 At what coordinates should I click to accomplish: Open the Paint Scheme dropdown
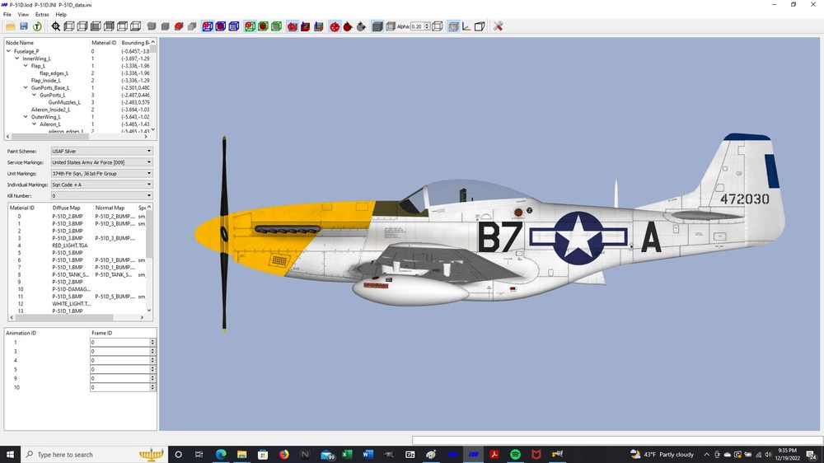(101, 151)
